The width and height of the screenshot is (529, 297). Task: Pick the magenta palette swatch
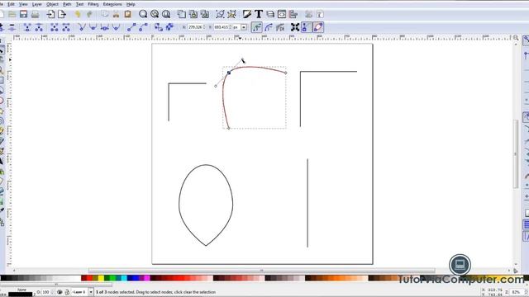pyautogui.click(x=147, y=278)
